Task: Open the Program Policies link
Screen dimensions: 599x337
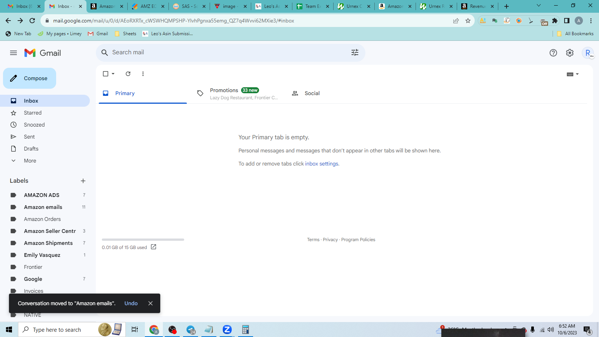Action: click(x=358, y=240)
